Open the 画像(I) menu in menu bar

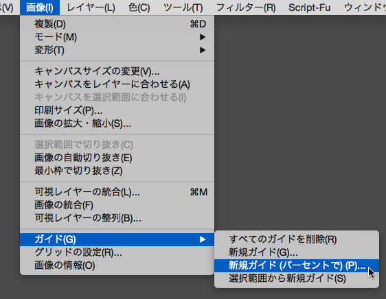(x=40, y=8)
